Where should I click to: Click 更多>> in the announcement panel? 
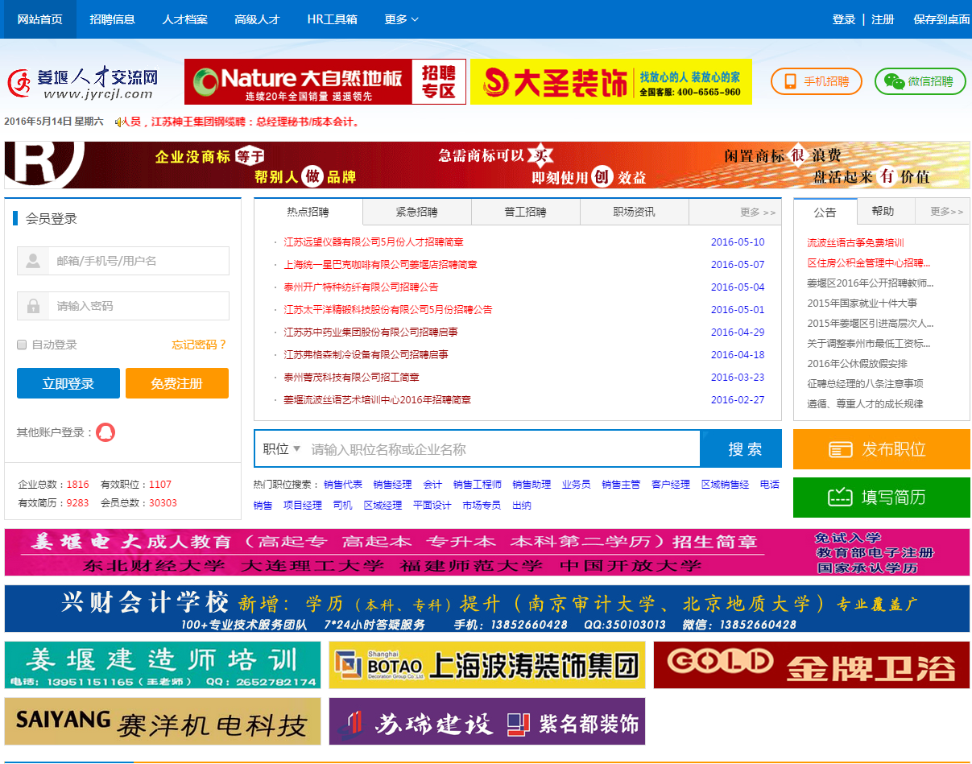tap(946, 212)
